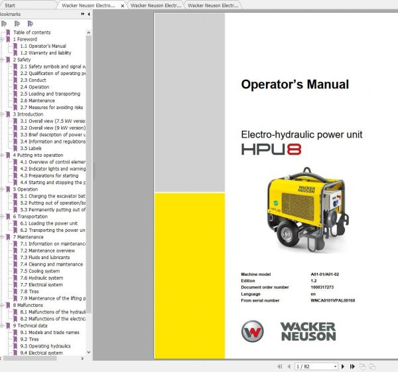398x372 pixels.
Task: Click the second bookmark toolbar icon
Action: tap(17, 24)
